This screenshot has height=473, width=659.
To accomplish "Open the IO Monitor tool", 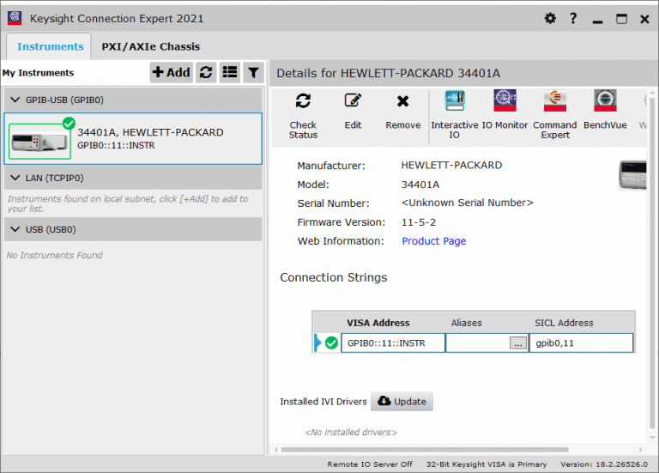I will tap(505, 101).
